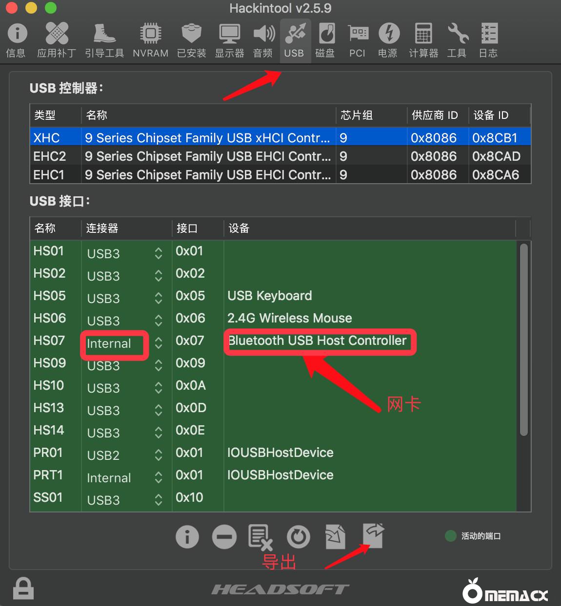Toggle the padlock icon at bottom left
This screenshot has height=606, width=561.
(23, 588)
